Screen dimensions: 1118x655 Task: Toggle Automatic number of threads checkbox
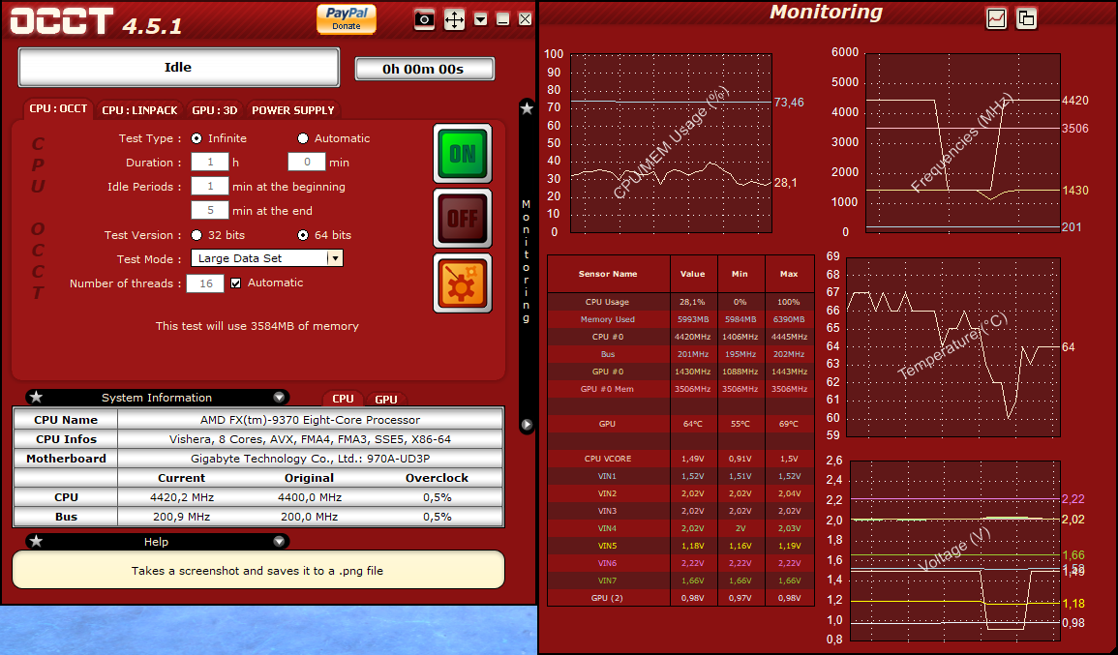[x=236, y=283]
